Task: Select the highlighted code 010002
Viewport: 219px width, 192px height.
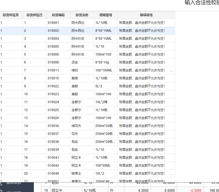Action: 53,31
